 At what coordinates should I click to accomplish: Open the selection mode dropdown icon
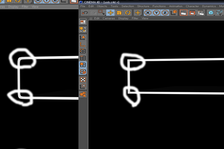pyautogui.click(x=83, y=72)
